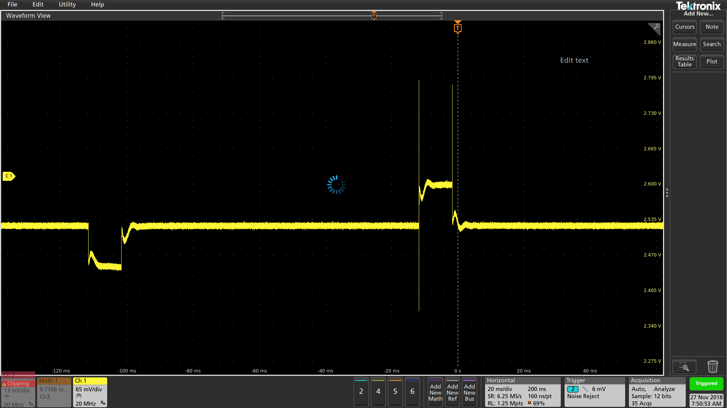The image size is (727, 408).
Task: Select the C1 channel ground handle
Action: click(x=8, y=176)
